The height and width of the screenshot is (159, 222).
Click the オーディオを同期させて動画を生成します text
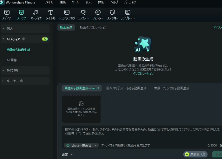click(126, 145)
